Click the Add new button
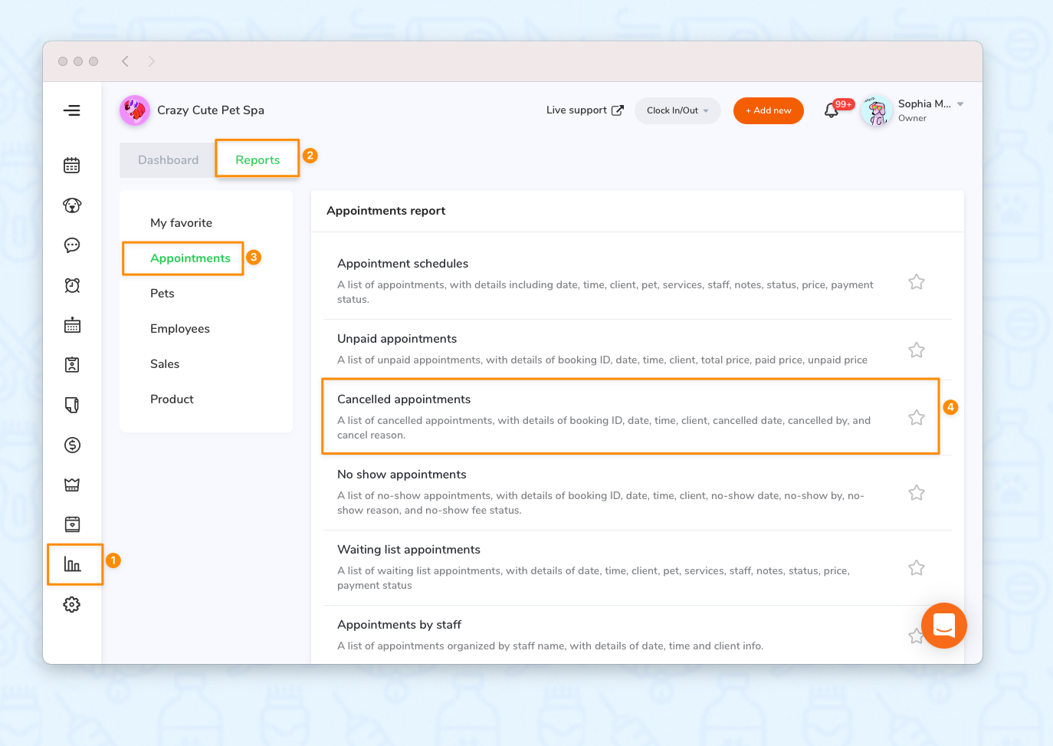This screenshot has height=746, width=1053. click(x=769, y=110)
